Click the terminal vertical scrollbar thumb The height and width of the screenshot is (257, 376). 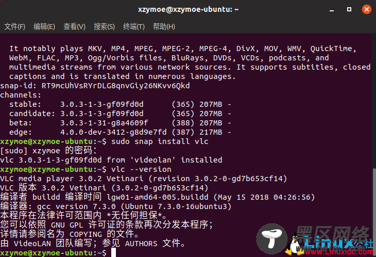pyautogui.click(x=374, y=213)
